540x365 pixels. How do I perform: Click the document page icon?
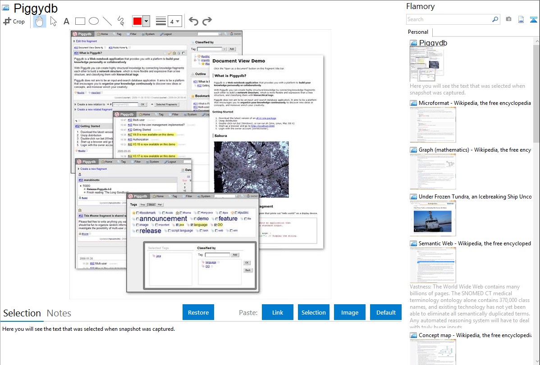(x=521, y=19)
